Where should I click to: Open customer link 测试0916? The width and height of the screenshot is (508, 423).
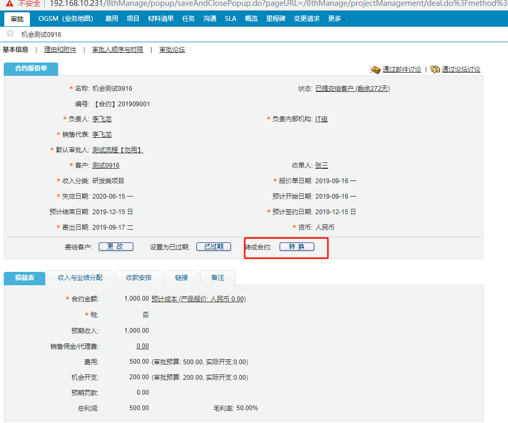[x=106, y=166]
